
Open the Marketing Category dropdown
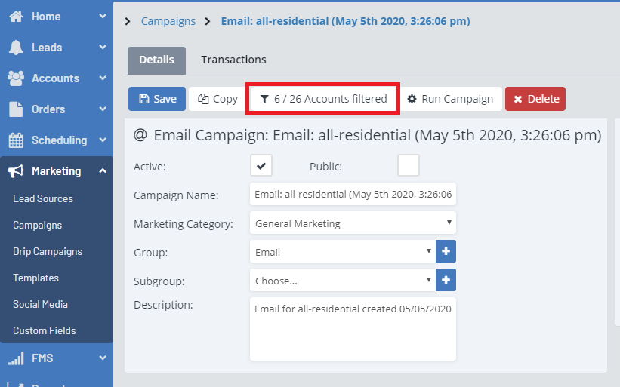(353, 223)
